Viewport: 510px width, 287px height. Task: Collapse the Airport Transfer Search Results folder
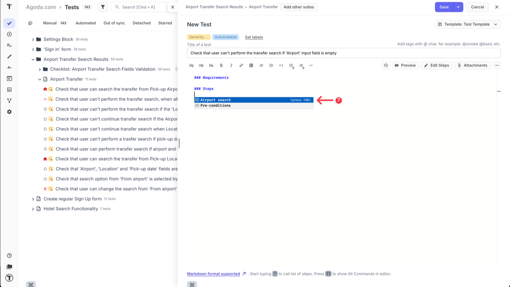tap(33, 59)
